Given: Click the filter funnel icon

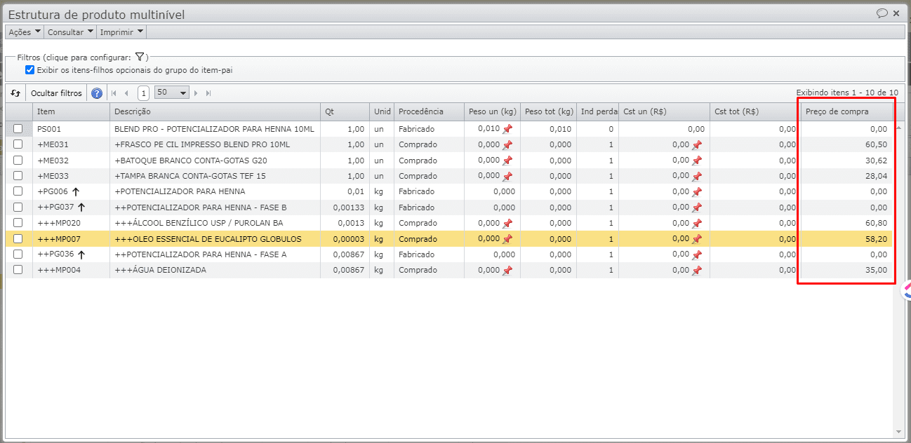Looking at the screenshot, I should 140,57.
